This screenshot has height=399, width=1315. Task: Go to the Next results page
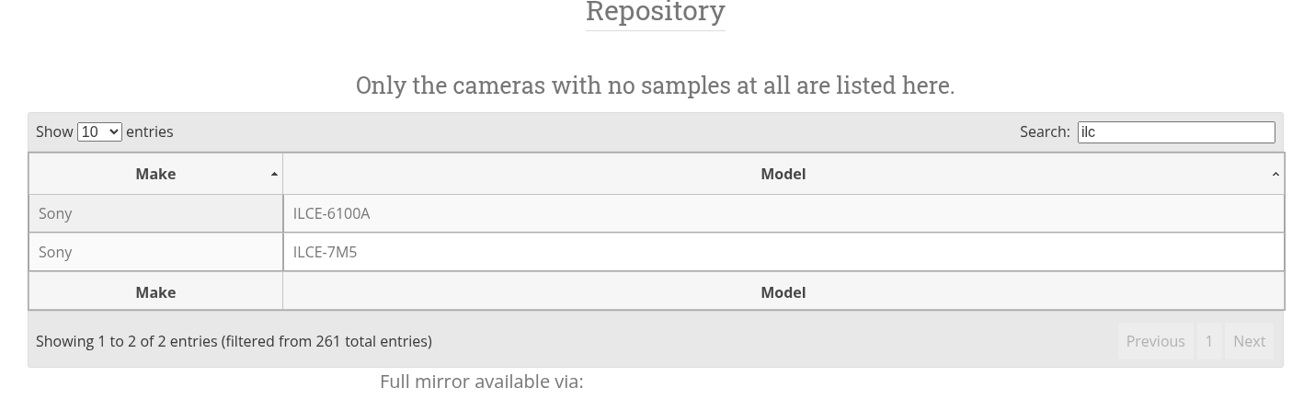click(1249, 341)
